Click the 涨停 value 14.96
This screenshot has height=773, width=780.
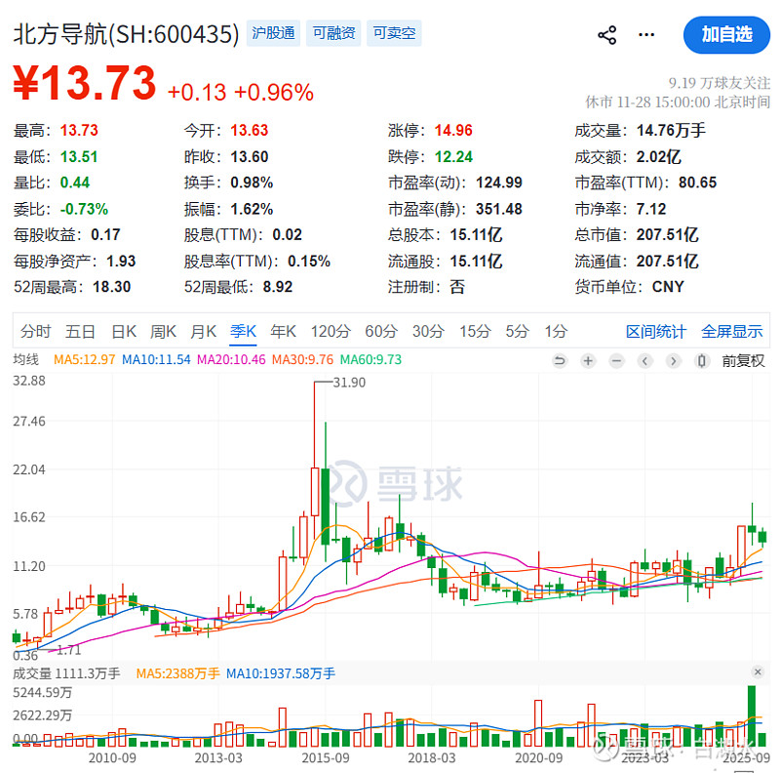tap(453, 131)
